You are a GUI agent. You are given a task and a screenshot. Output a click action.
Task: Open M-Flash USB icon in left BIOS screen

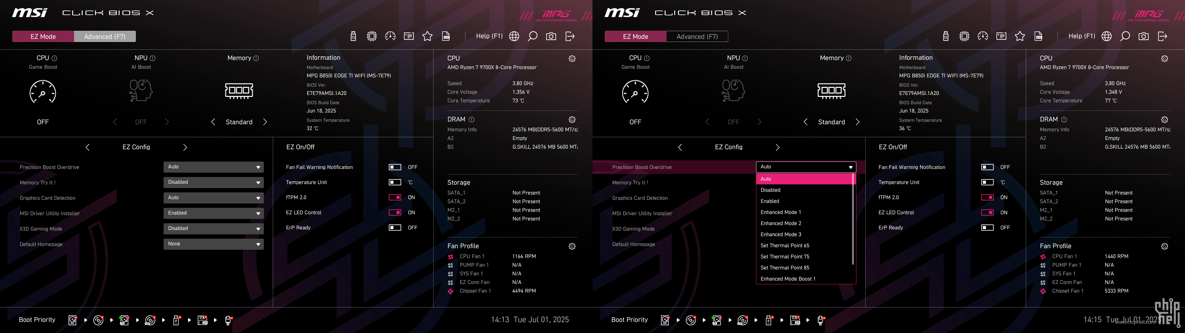[x=353, y=36]
